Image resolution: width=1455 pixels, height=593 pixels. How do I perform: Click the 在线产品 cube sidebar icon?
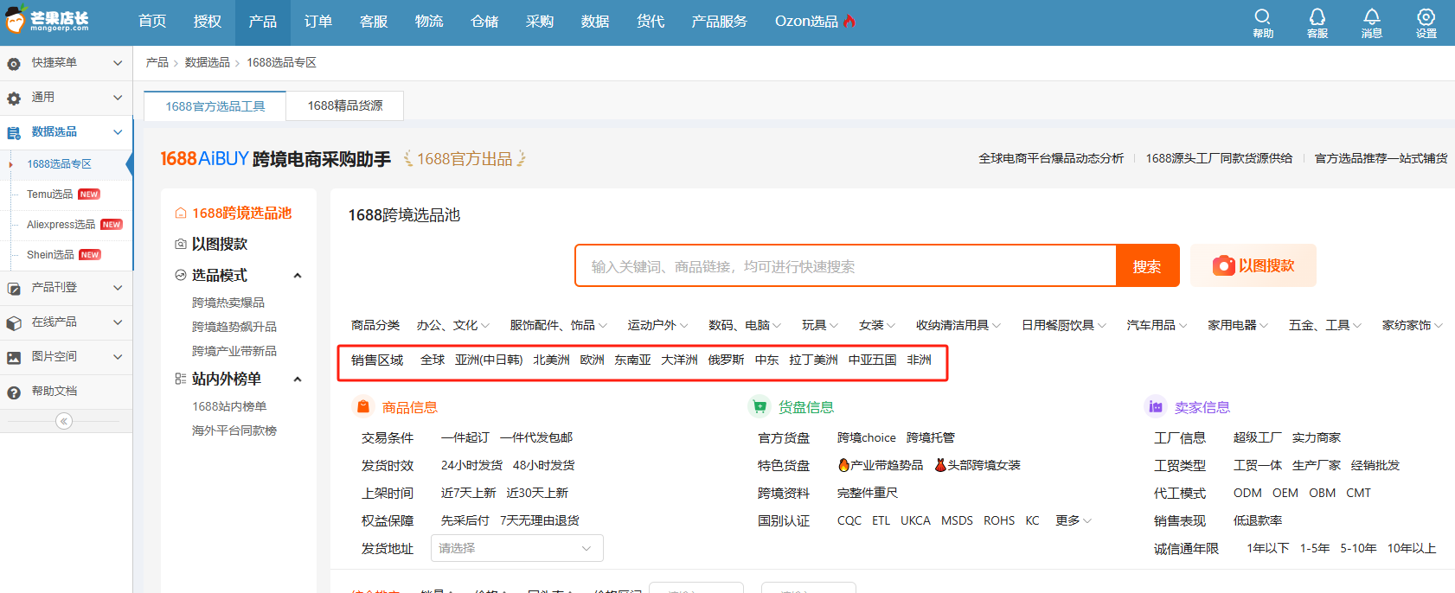coord(14,322)
